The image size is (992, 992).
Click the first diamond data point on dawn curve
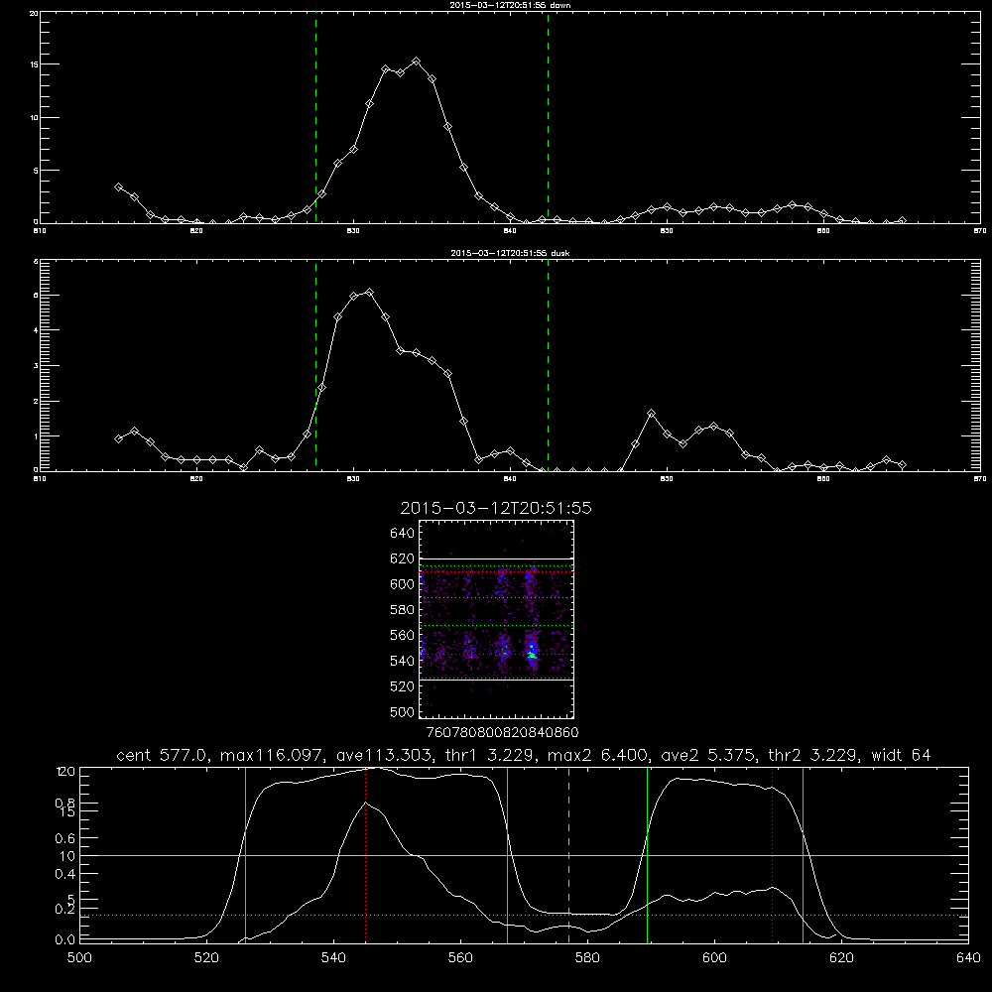[x=118, y=187]
